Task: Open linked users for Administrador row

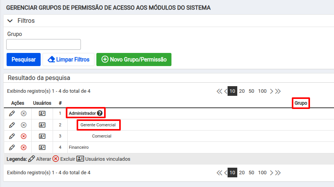Action: click(x=42, y=113)
